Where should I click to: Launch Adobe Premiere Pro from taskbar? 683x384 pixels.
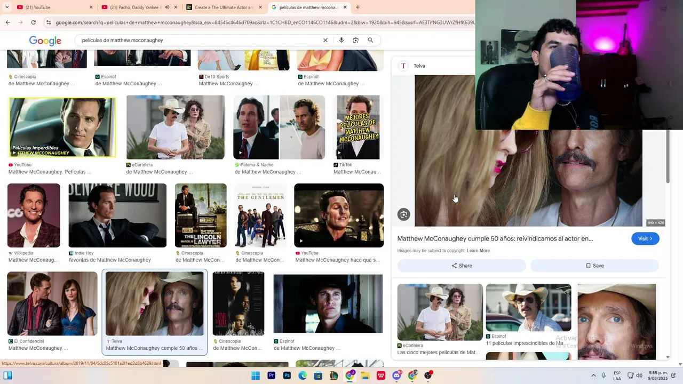271,375
